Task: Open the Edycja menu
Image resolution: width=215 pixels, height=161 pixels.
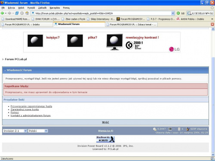Action: coord(11,8)
